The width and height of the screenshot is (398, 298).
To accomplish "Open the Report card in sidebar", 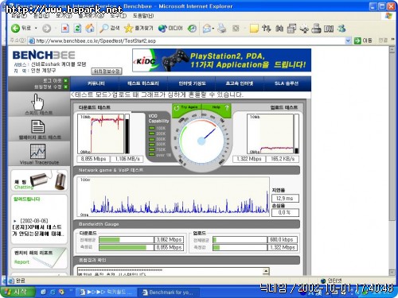I will click(39, 258).
